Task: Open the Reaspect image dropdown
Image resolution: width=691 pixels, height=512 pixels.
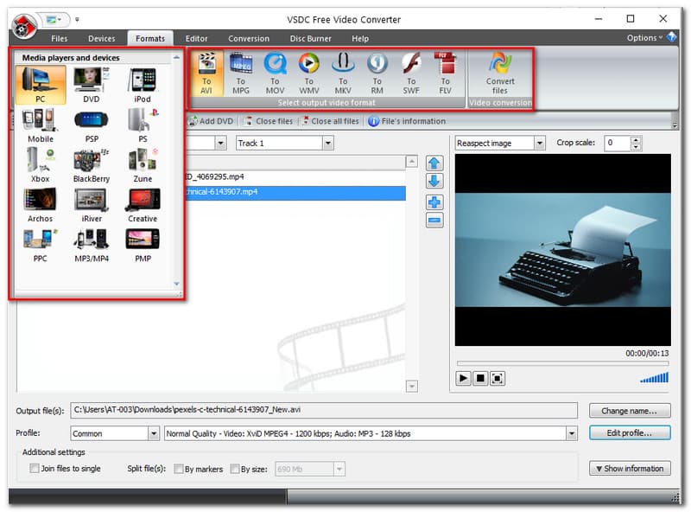Action: (x=539, y=143)
